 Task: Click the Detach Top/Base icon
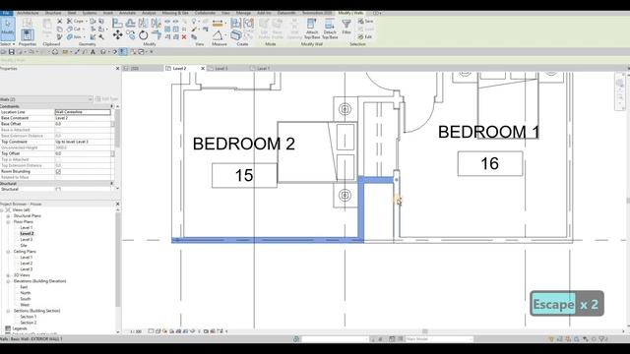330,29
